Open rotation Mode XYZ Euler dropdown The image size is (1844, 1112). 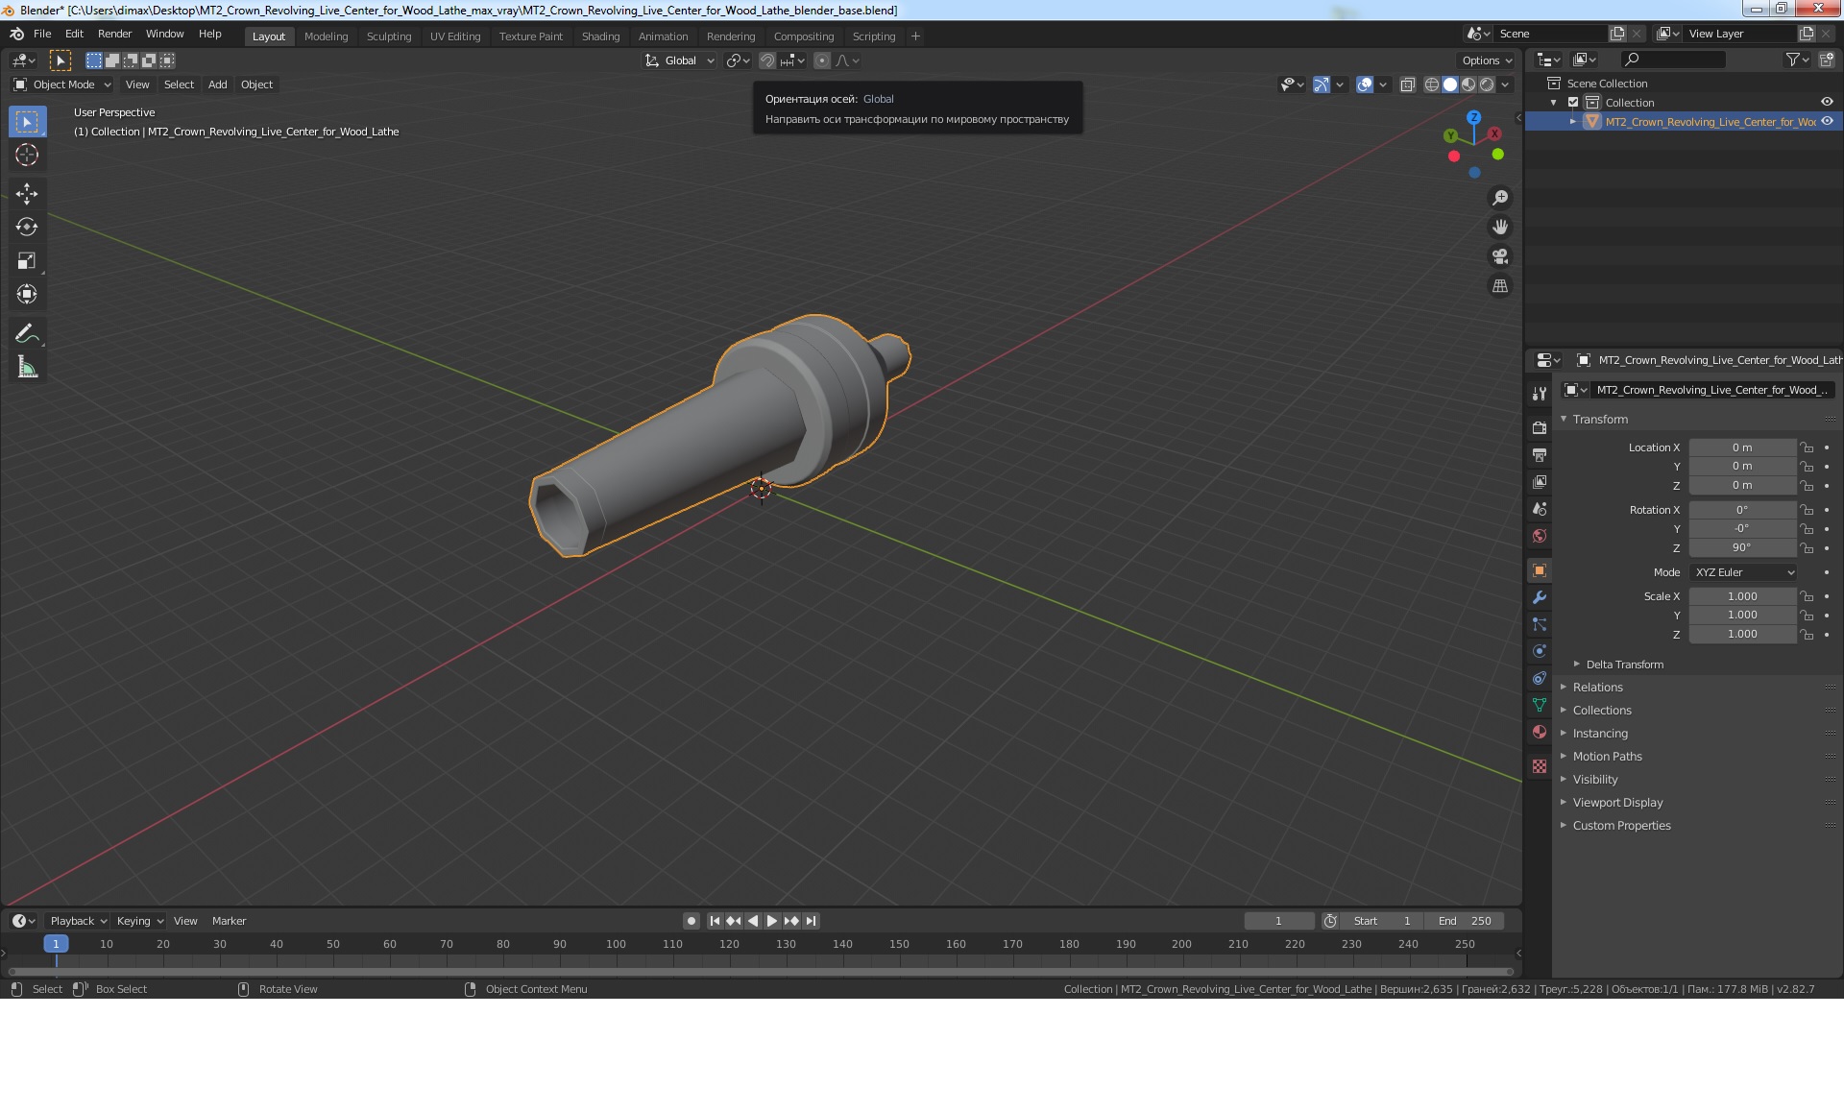[1743, 572]
